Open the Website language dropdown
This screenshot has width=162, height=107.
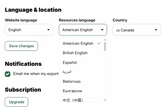(29, 30)
